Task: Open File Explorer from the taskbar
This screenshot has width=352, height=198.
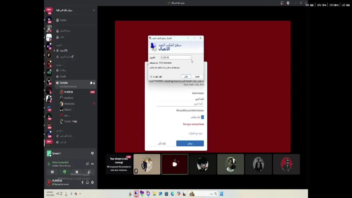Action: click(x=154, y=194)
